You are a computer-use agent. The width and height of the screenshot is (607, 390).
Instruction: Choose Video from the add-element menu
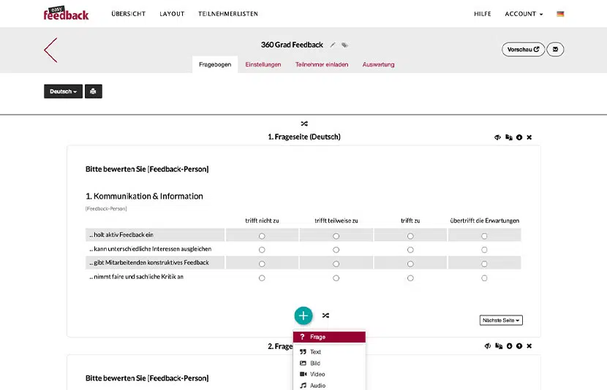click(x=329, y=374)
